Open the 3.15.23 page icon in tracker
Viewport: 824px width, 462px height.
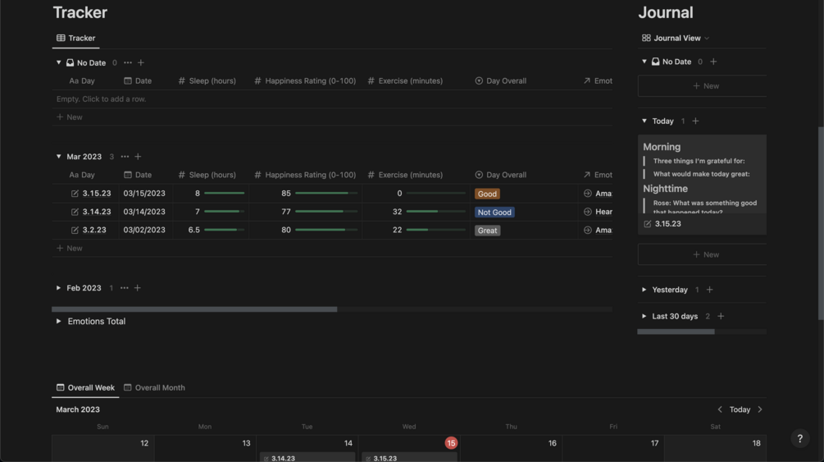pyautogui.click(x=75, y=194)
